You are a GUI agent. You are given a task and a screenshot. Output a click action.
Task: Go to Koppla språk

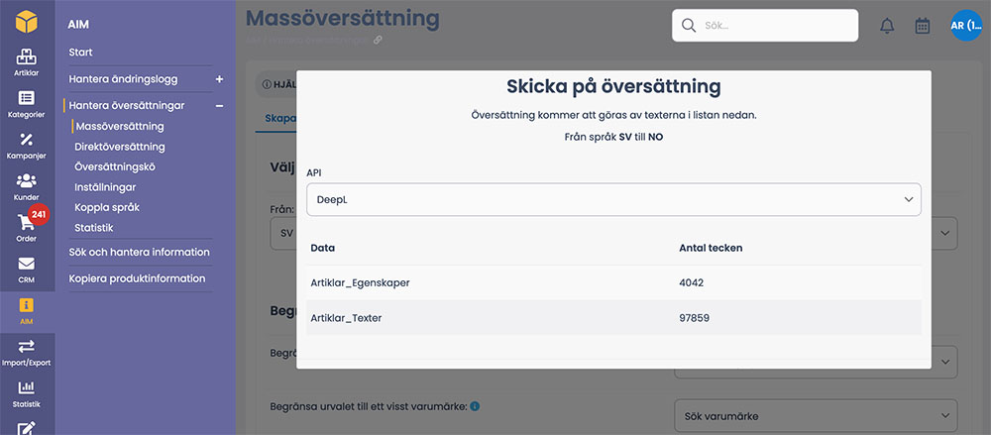point(109,207)
